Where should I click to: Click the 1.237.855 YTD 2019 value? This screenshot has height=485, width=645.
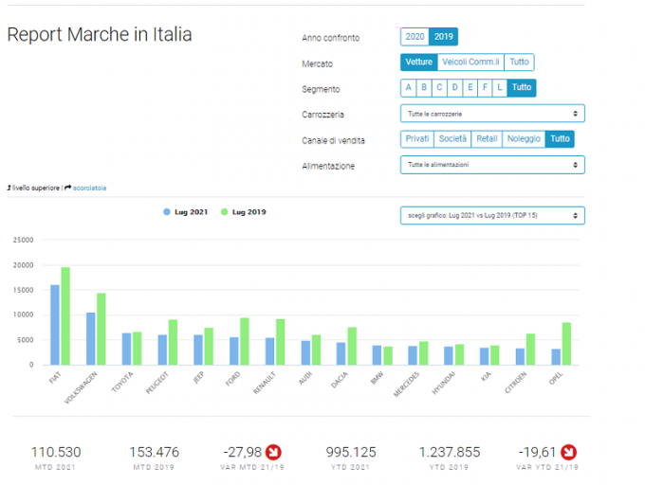[450, 452]
